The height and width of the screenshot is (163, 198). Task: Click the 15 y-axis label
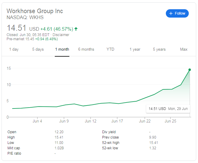tap(9, 68)
